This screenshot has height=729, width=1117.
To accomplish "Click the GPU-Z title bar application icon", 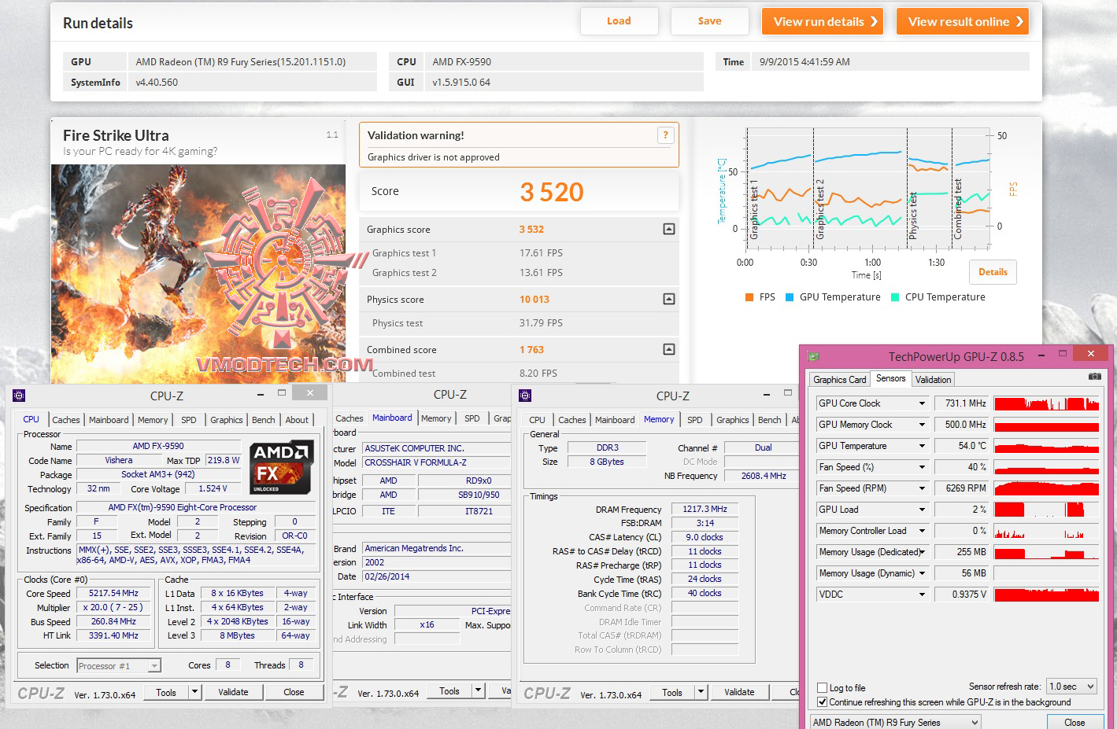I will 814,356.
